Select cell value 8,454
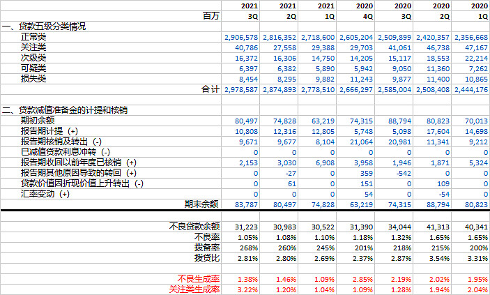 [x=249, y=80]
